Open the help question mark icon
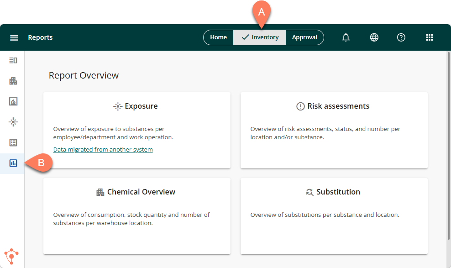Image resolution: width=451 pixels, height=268 pixels. (401, 37)
